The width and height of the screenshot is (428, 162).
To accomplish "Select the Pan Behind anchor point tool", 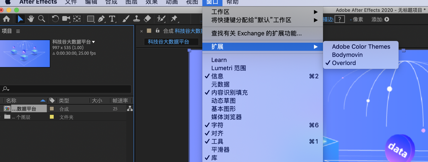I will tap(77, 19).
